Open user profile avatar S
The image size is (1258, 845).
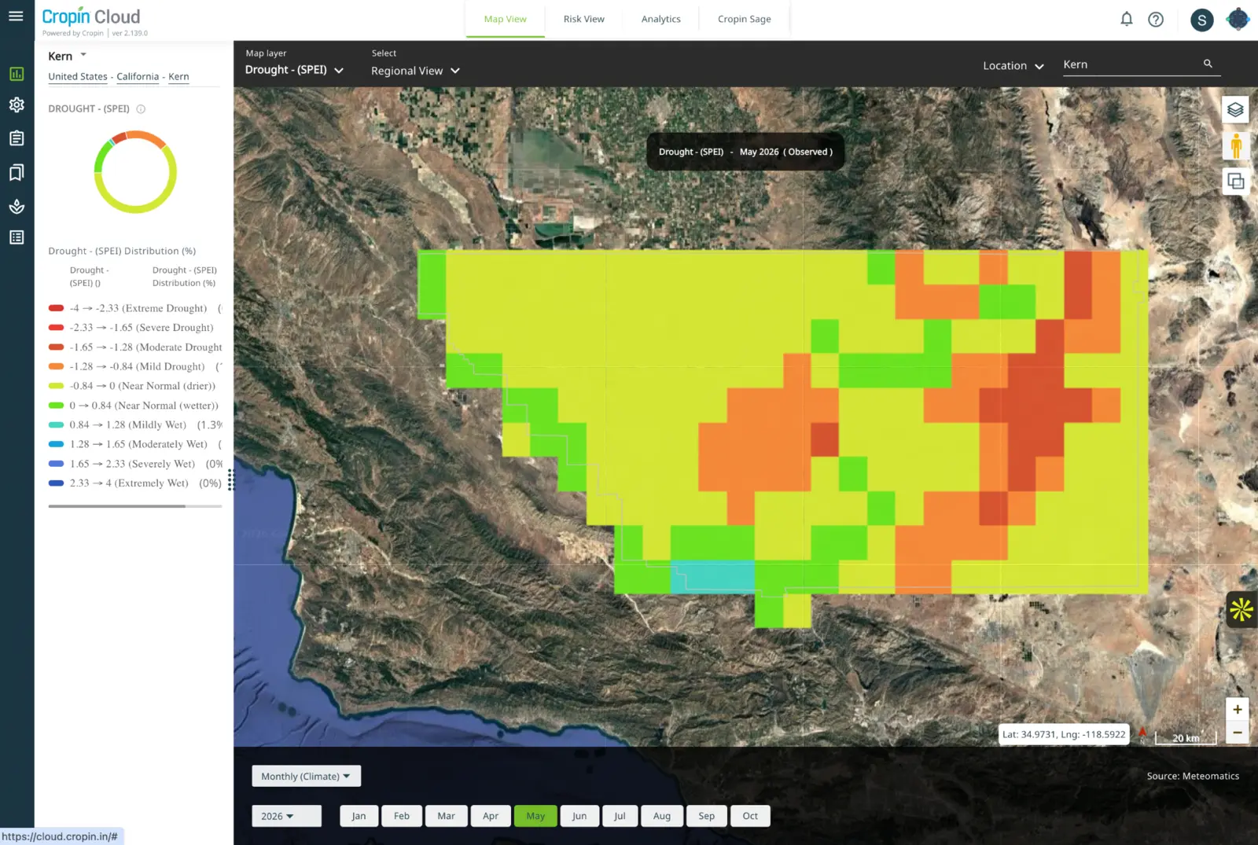click(1201, 20)
